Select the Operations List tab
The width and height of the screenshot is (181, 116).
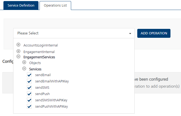[x=55, y=6]
